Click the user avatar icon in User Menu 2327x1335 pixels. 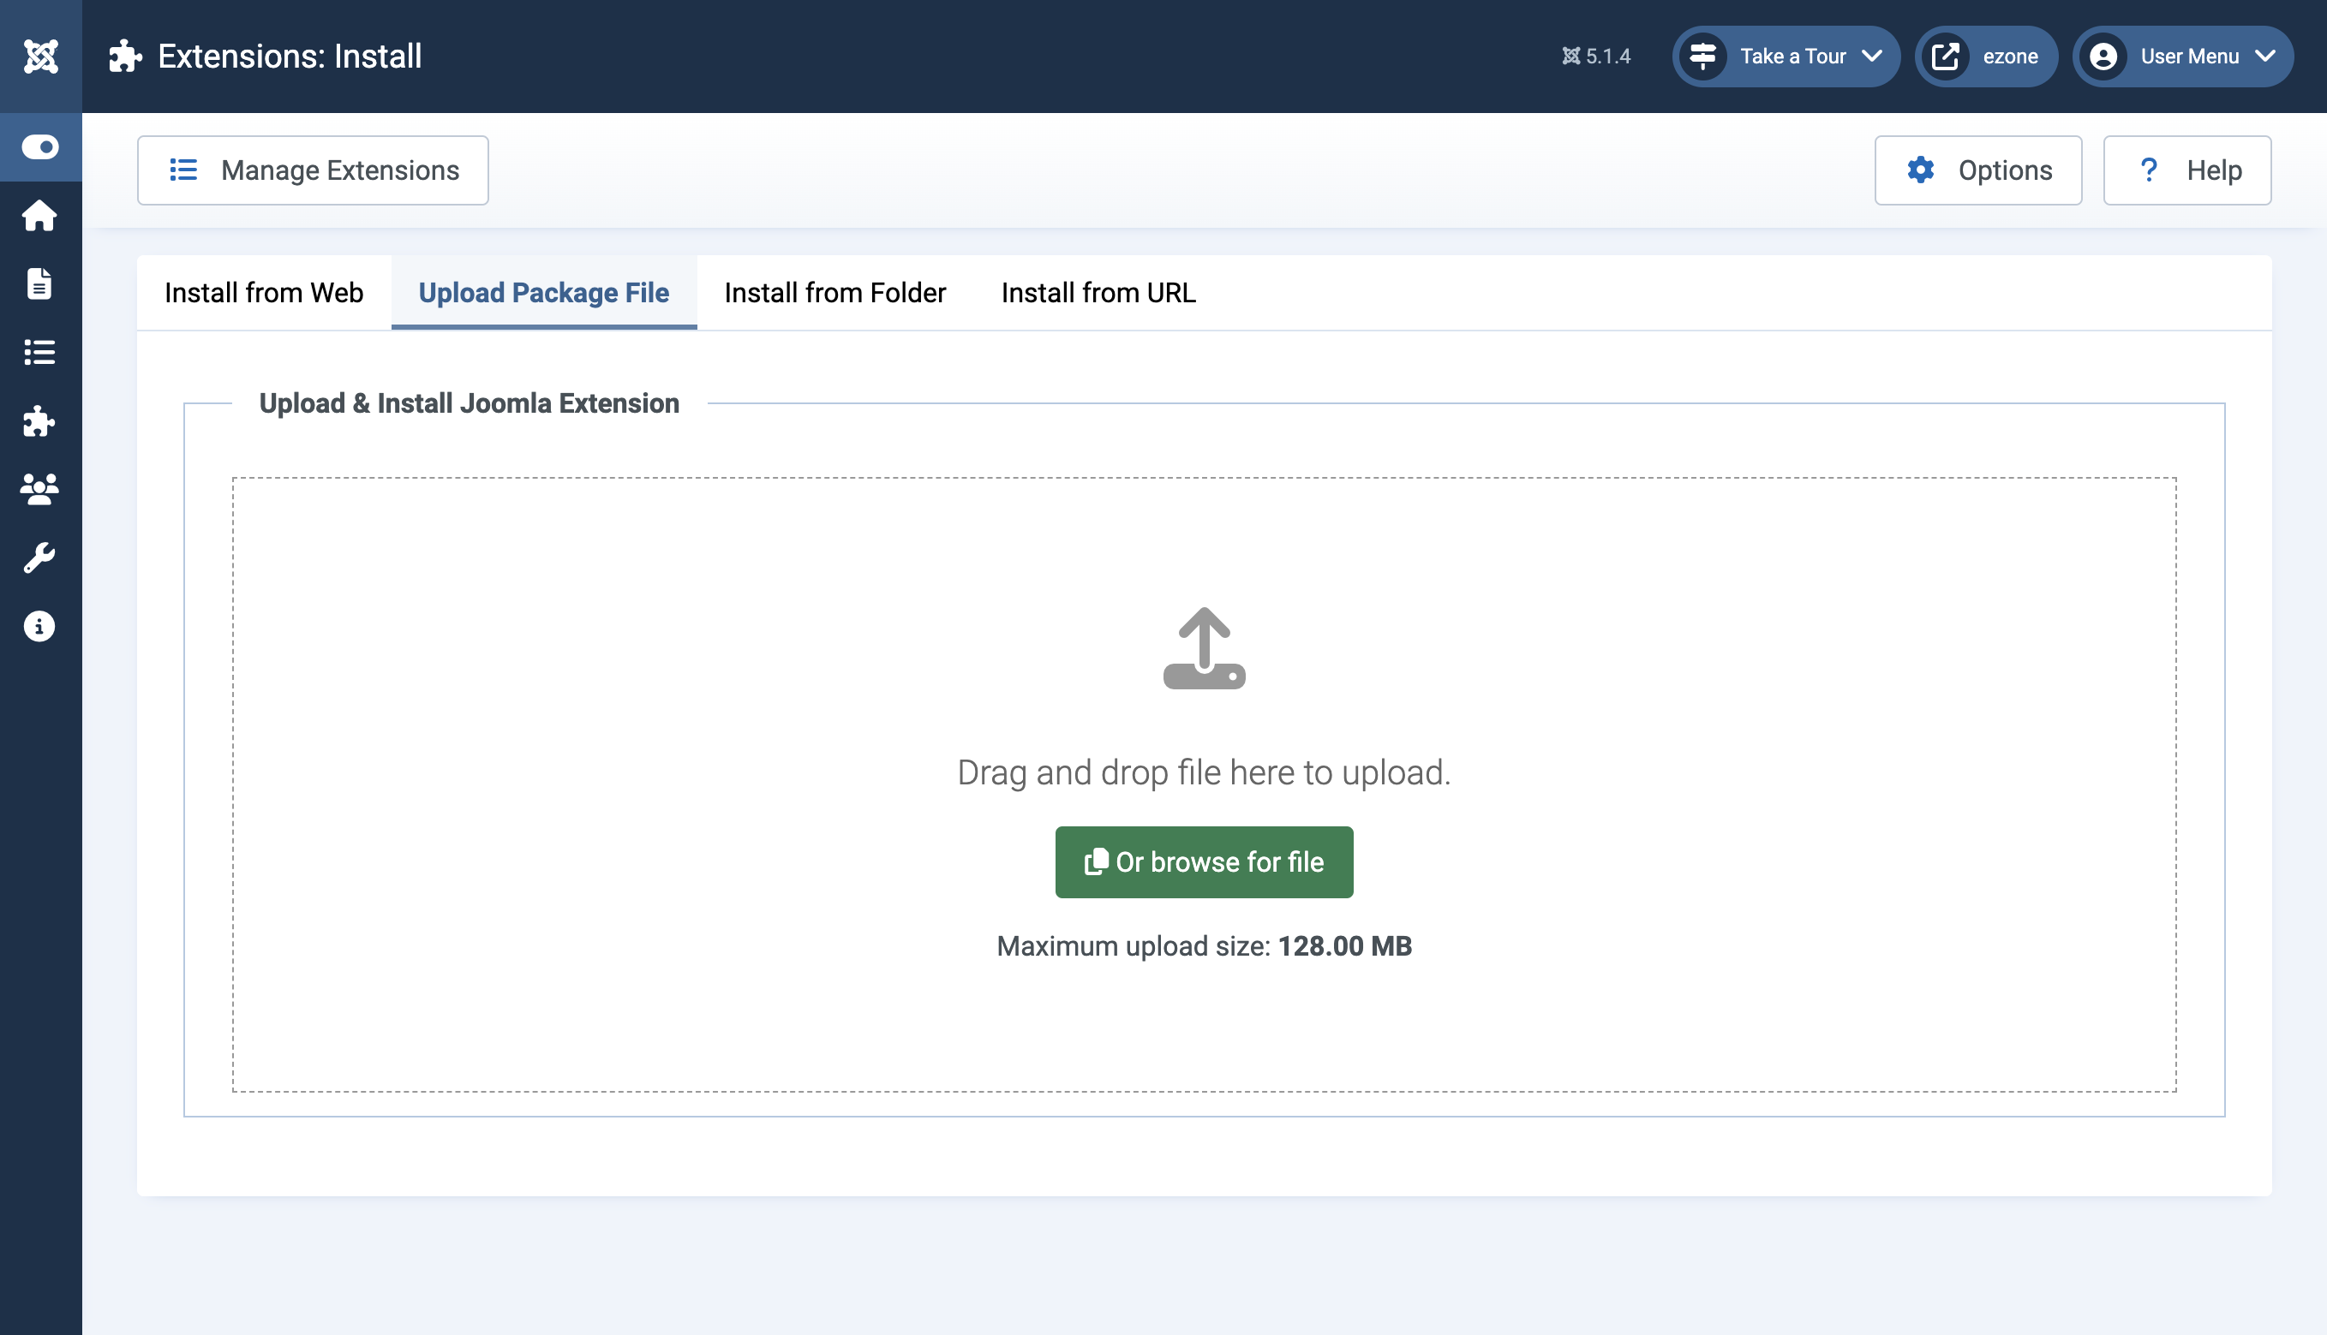2103,56
